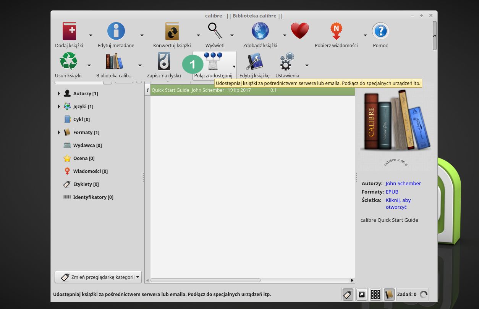479x309 pixels.
Task: Click the red heart donate icon
Action: click(x=300, y=31)
